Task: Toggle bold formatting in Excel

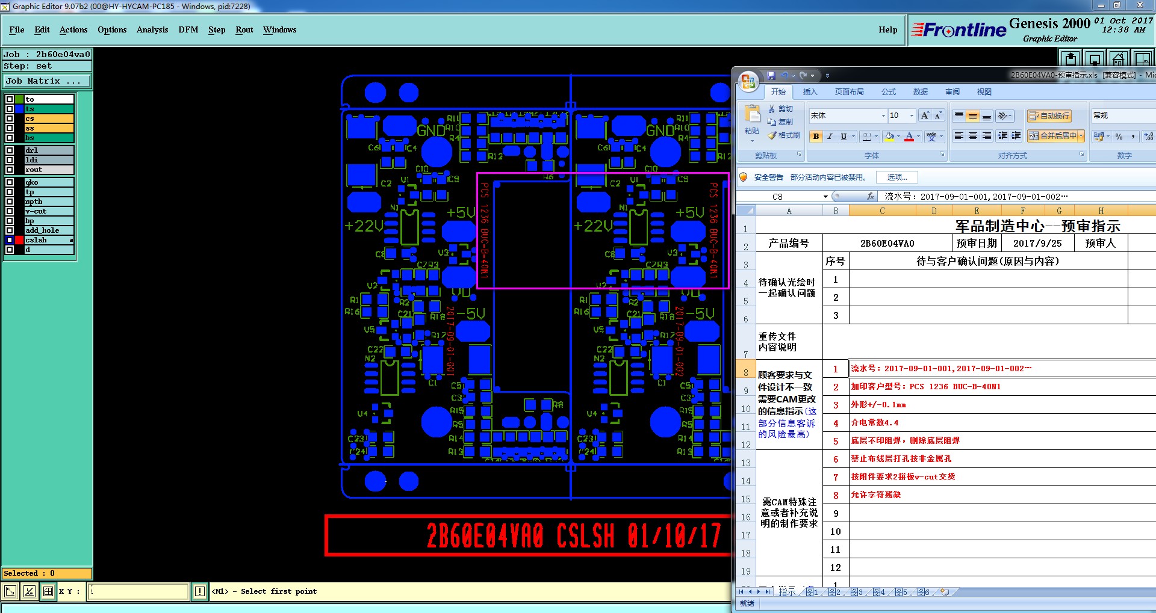Action: point(816,137)
